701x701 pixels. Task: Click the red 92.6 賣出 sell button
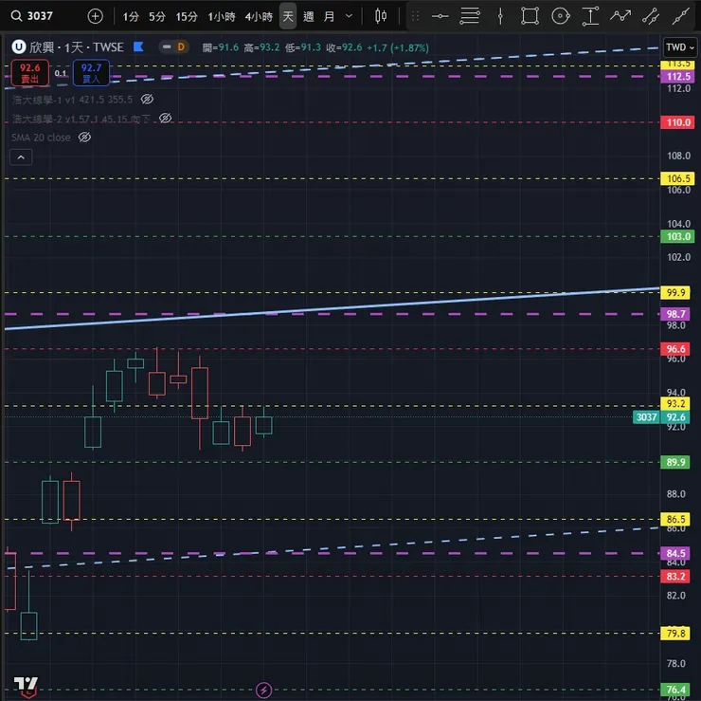coord(30,73)
